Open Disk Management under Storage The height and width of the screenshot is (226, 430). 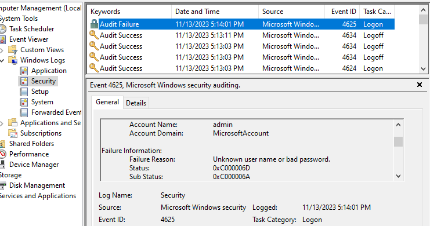pos(37,185)
